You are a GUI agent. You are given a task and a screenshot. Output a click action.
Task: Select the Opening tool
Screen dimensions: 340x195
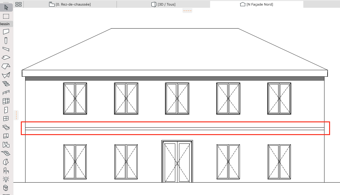[x=6, y=136]
